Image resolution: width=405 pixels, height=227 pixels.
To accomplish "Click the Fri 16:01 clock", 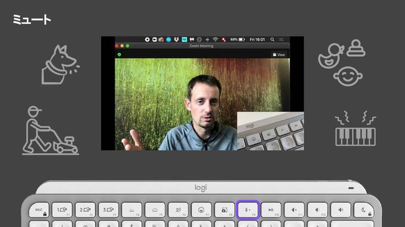I will pos(257,39).
